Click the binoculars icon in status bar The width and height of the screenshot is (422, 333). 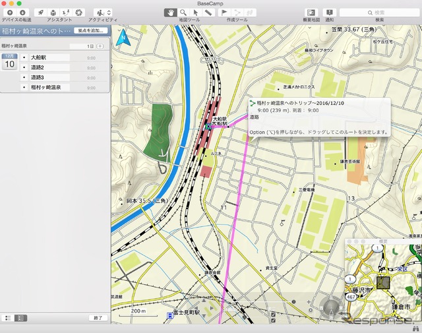[x=416, y=329]
